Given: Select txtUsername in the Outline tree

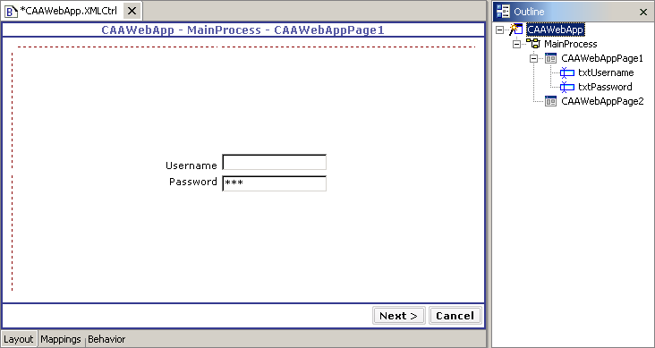Looking at the screenshot, I should pos(606,72).
